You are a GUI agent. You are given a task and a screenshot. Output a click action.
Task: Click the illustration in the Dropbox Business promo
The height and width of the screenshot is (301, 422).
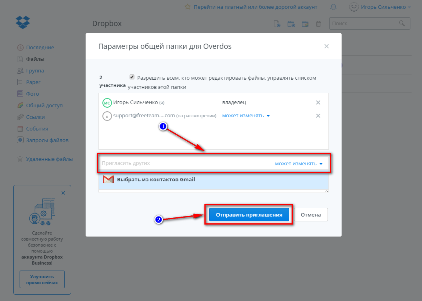pyautogui.click(x=42, y=212)
